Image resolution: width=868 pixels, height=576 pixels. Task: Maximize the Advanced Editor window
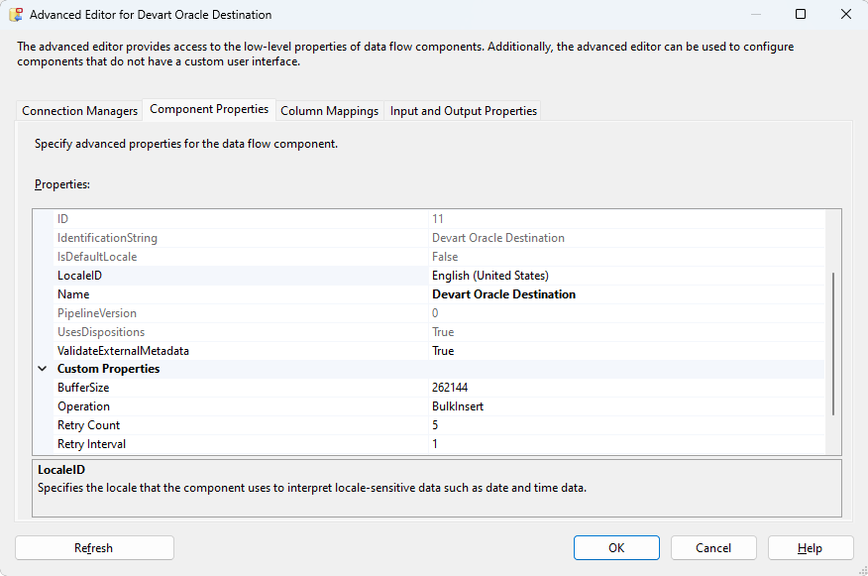800,15
